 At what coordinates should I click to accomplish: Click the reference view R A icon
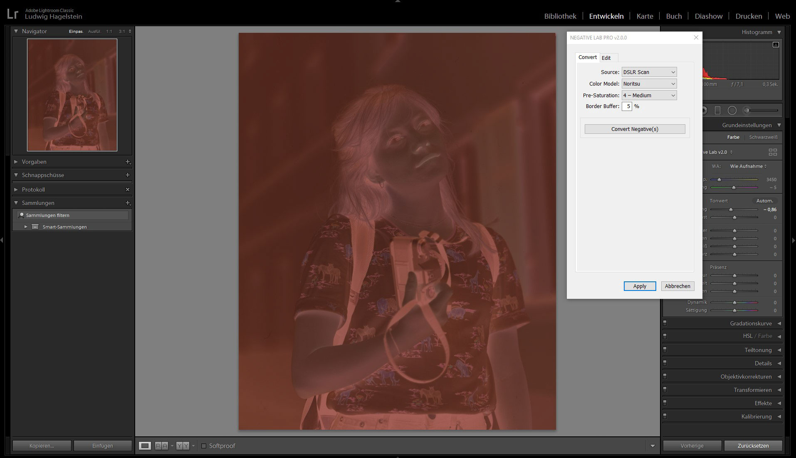pyautogui.click(x=161, y=446)
